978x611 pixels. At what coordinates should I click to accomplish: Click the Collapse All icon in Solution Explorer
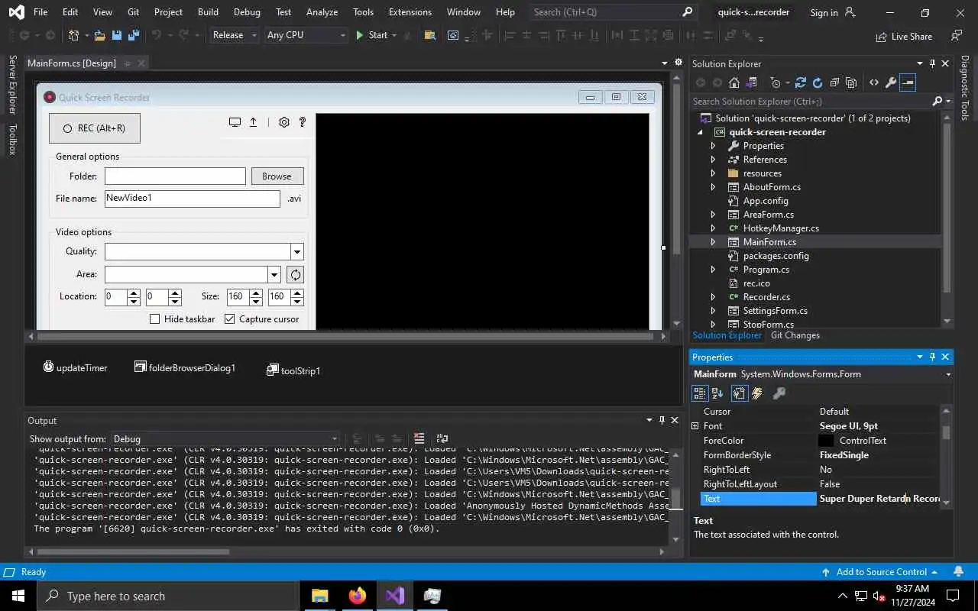point(834,82)
